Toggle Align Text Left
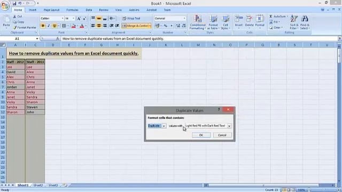342x192 pixels. (x=93, y=26)
